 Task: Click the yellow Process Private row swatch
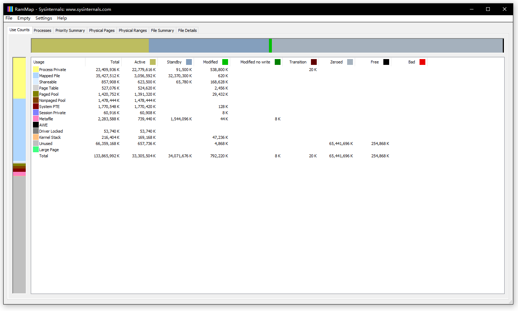point(36,70)
